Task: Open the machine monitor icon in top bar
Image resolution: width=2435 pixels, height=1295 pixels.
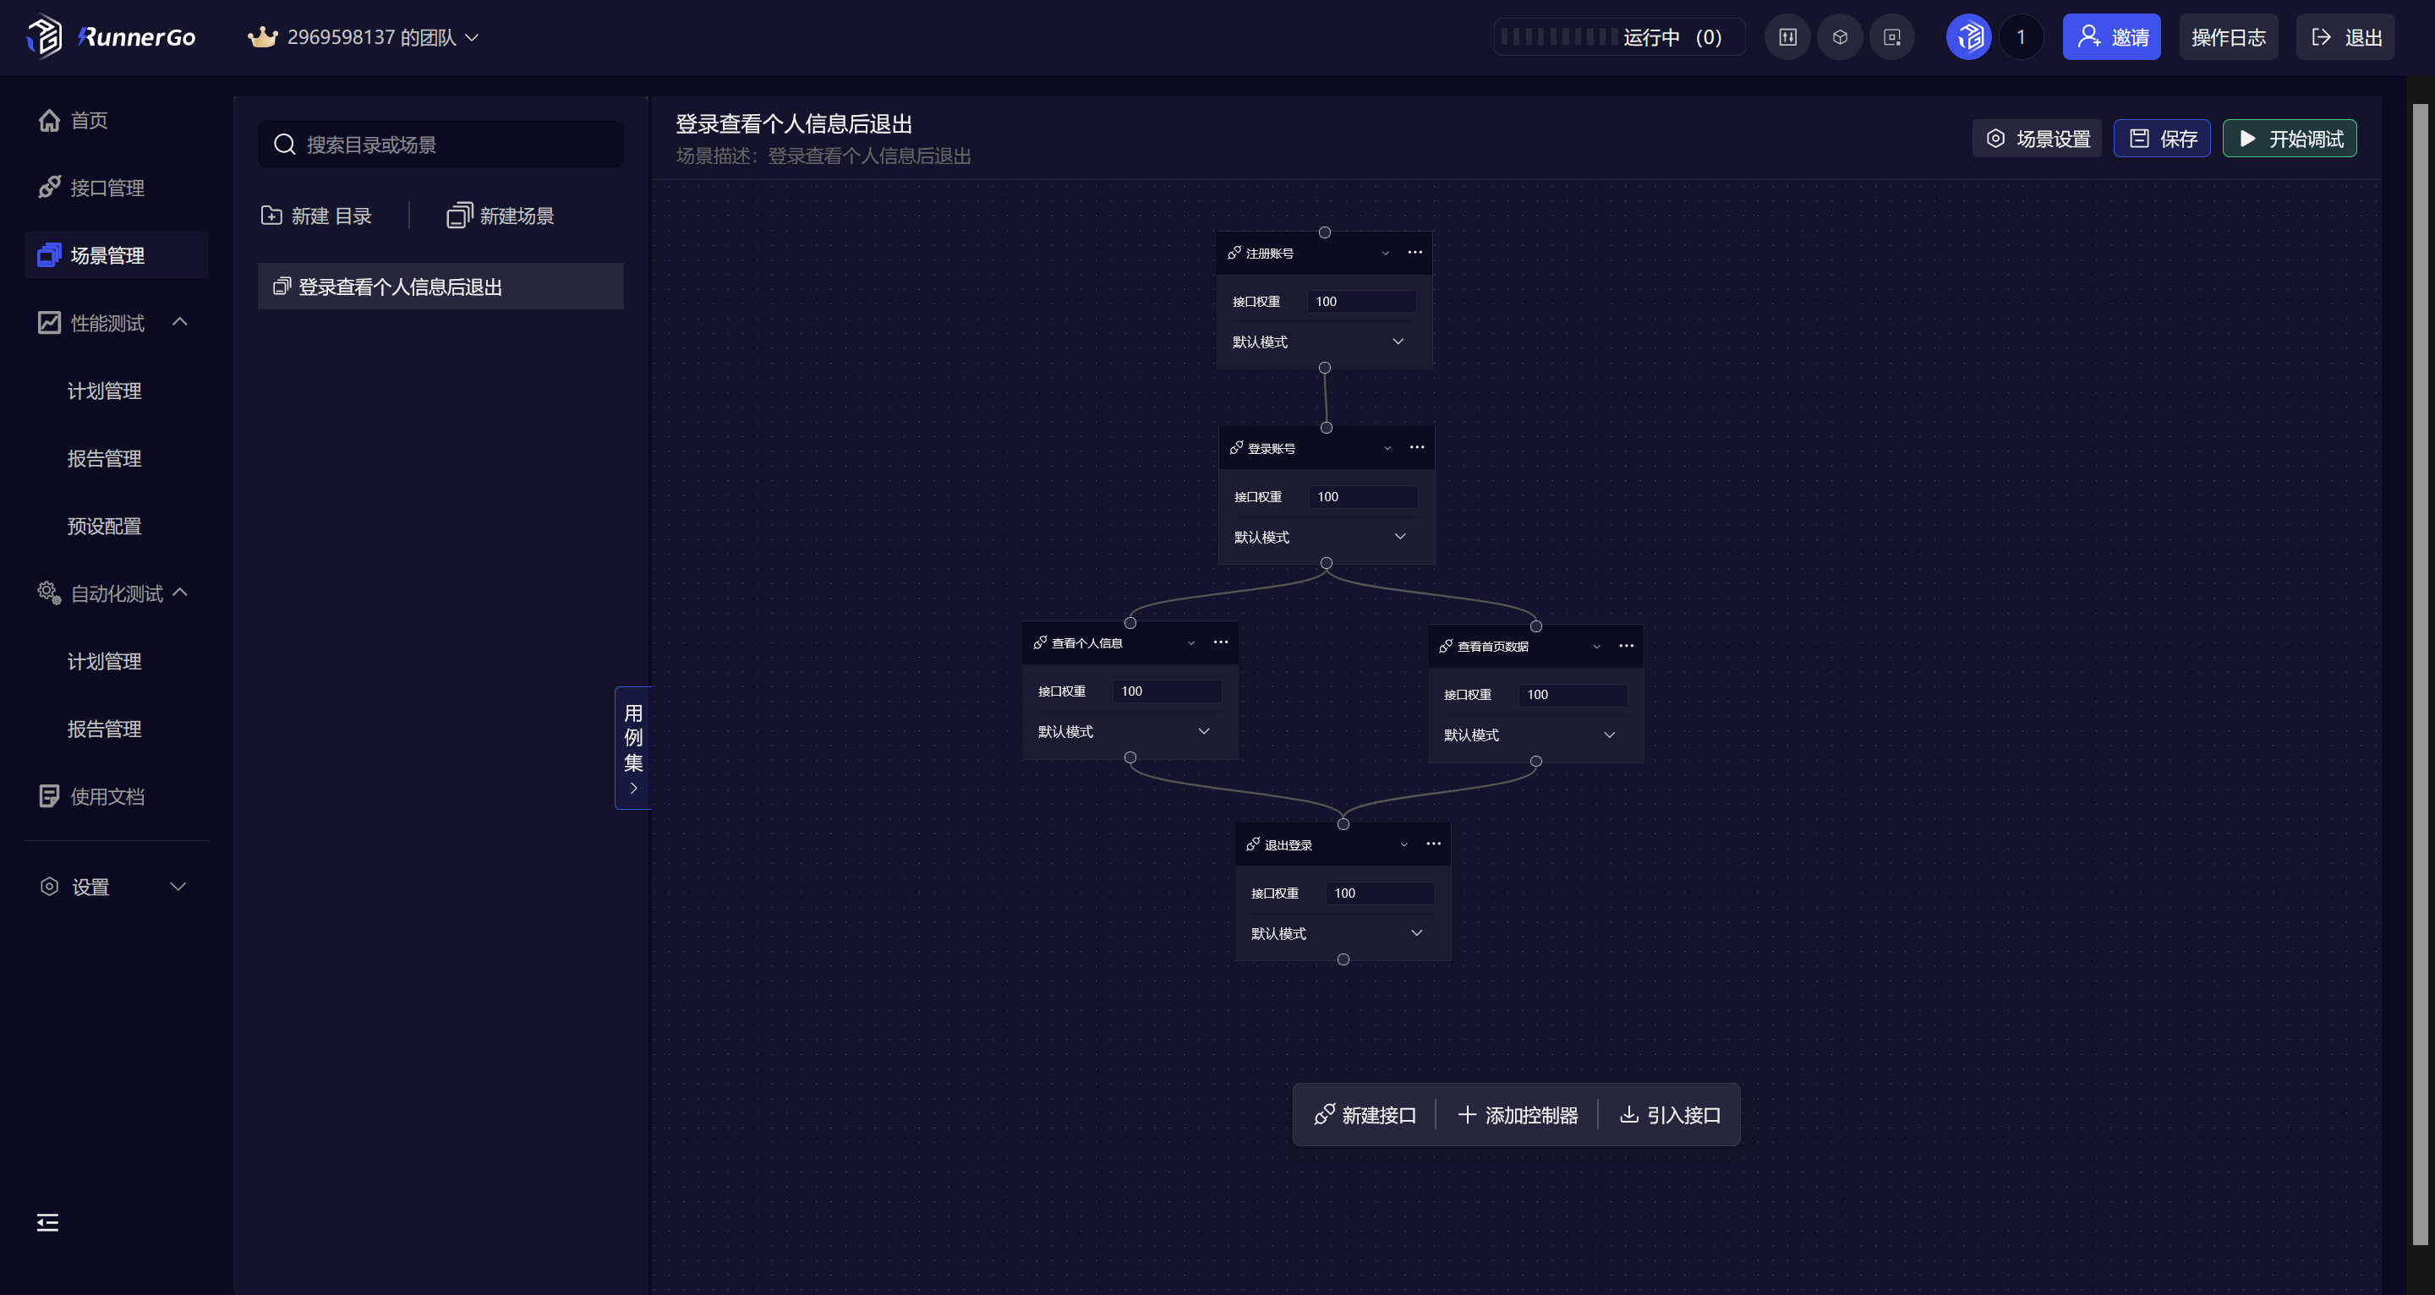Action: click(1891, 37)
